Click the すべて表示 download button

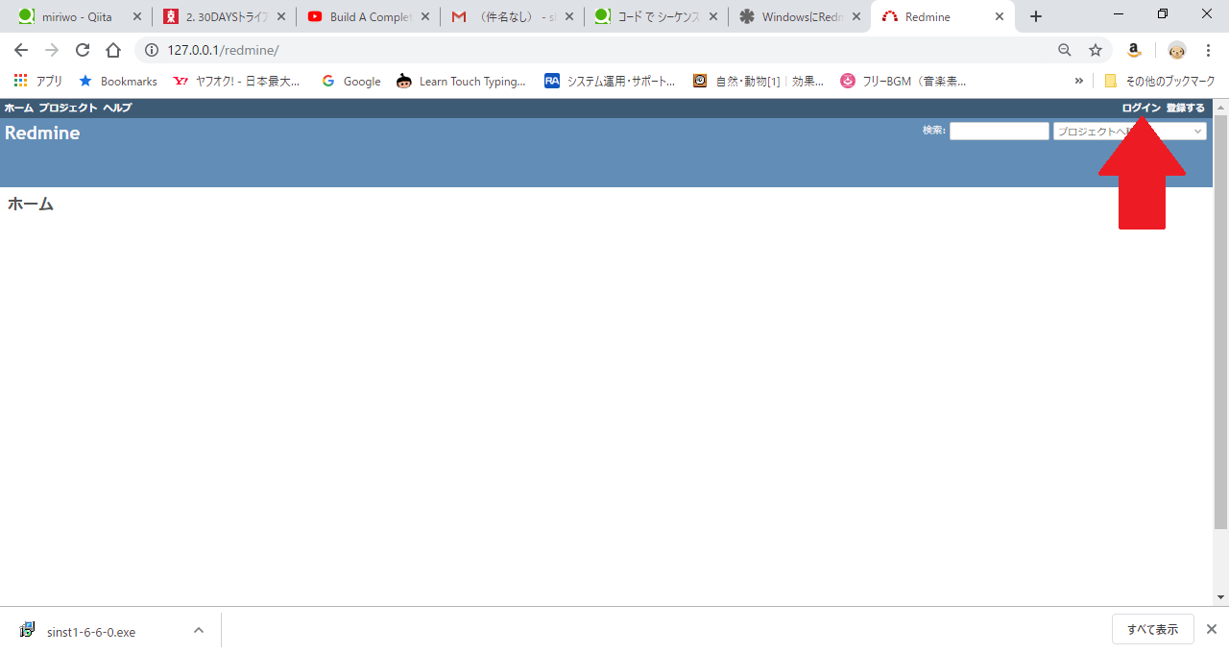click(1152, 629)
